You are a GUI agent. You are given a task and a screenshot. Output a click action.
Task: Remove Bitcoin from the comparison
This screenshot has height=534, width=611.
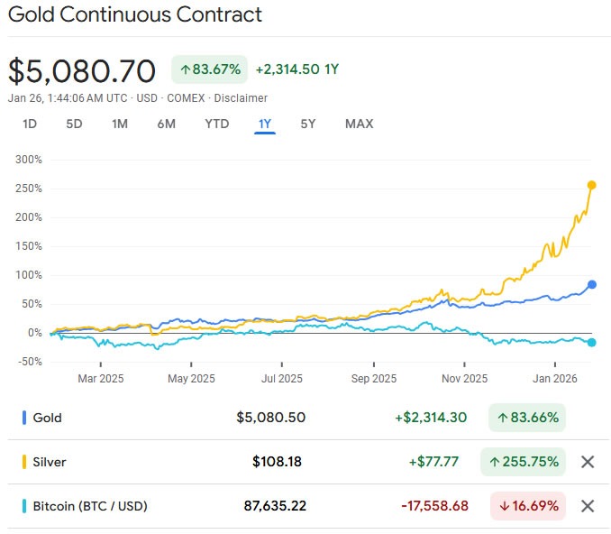pyautogui.click(x=588, y=506)
